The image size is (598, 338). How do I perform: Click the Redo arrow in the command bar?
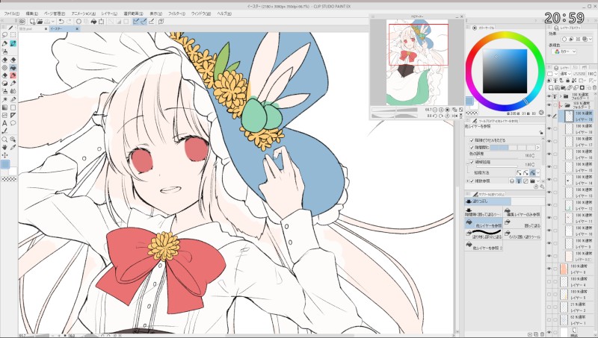click(x=69, y=22)
